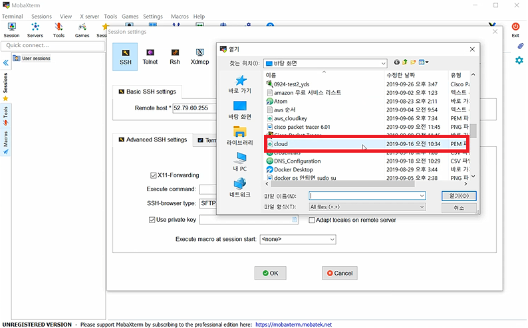
Task: Open the Settings menu
Action: point(152,16)
